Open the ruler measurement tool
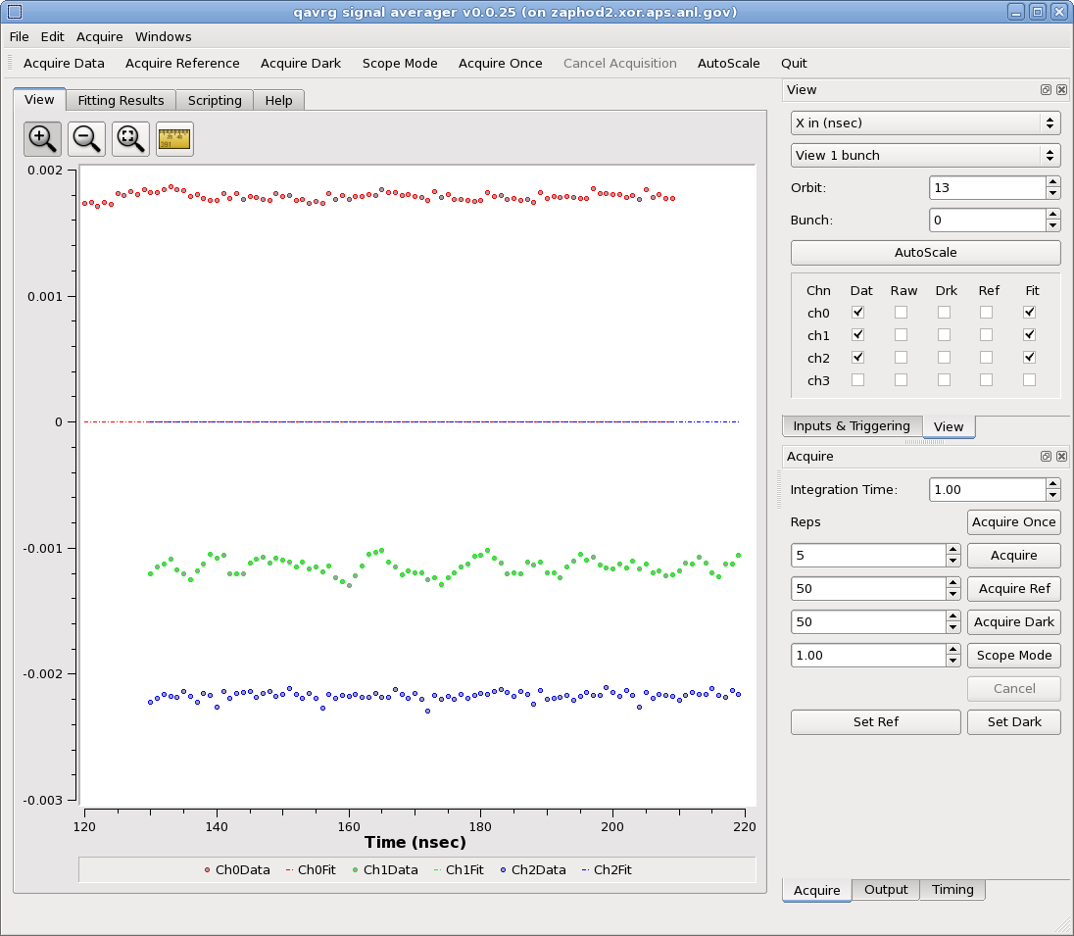This screenshot has height=936, width=1074. point(173,138)
